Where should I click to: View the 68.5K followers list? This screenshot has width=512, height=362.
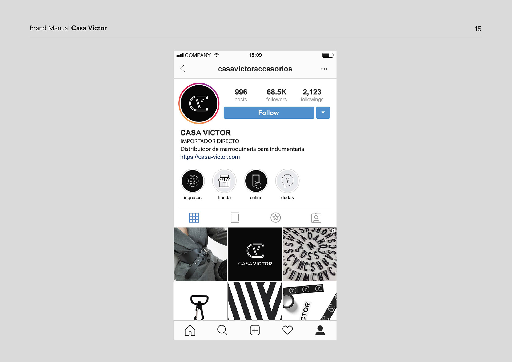pyautogui.click(x=276, y=95)
